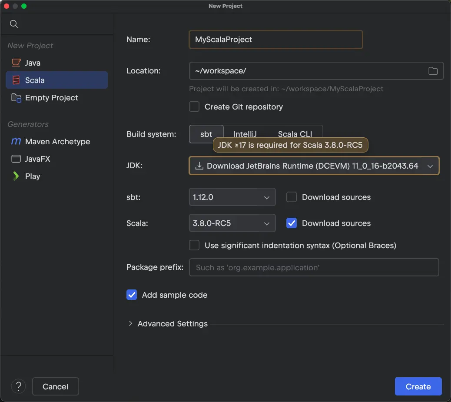The width and height of the screenshot is (451, 402).
Task: Select the Java coffee cup icon
Action: tap(16, 63)
